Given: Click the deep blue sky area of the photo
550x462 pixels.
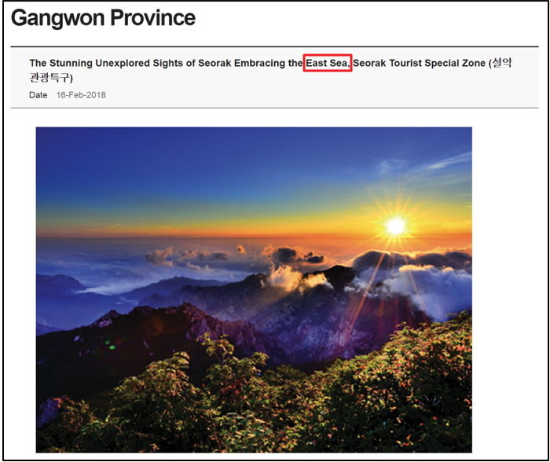Looking at the screenshot, I should 211,158.
